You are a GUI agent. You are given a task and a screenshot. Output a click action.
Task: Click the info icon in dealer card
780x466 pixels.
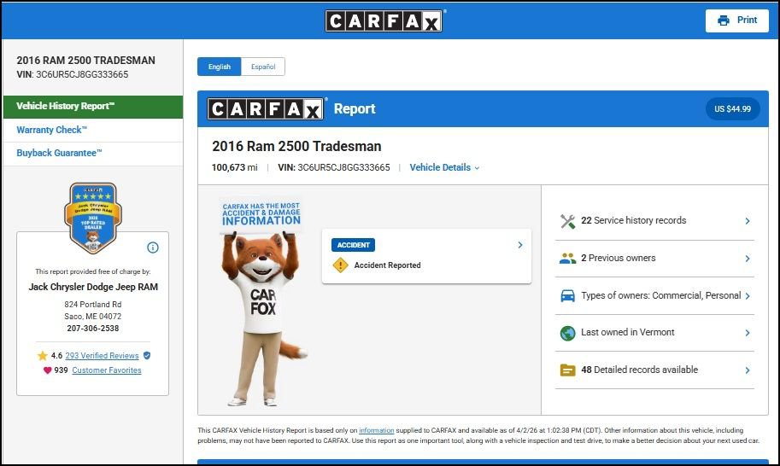pos(153,248)
